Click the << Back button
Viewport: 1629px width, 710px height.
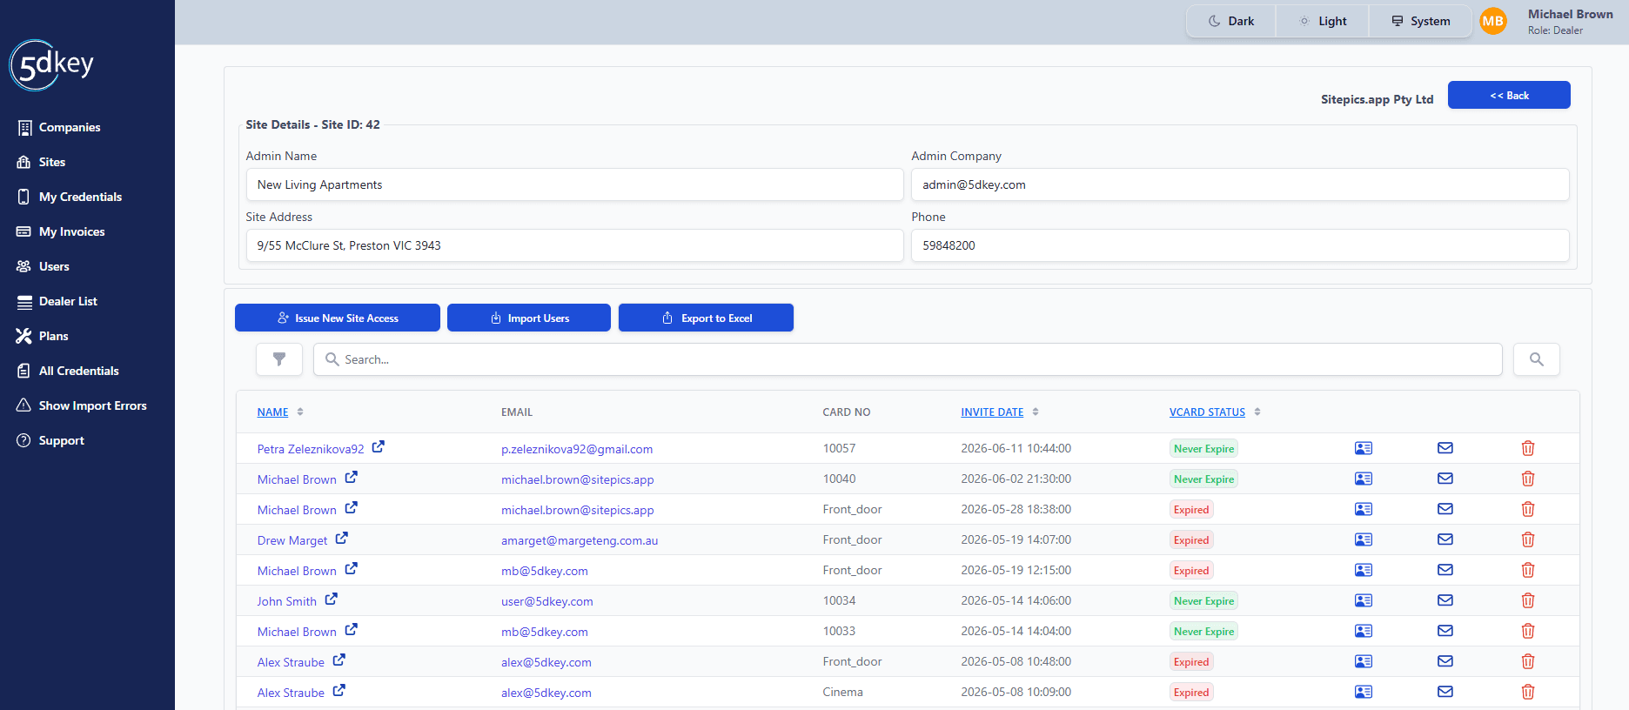[1509, 95]
